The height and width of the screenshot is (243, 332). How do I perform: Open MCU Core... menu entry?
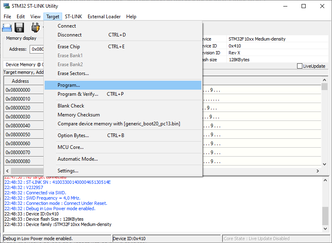(x=123, y=147)
